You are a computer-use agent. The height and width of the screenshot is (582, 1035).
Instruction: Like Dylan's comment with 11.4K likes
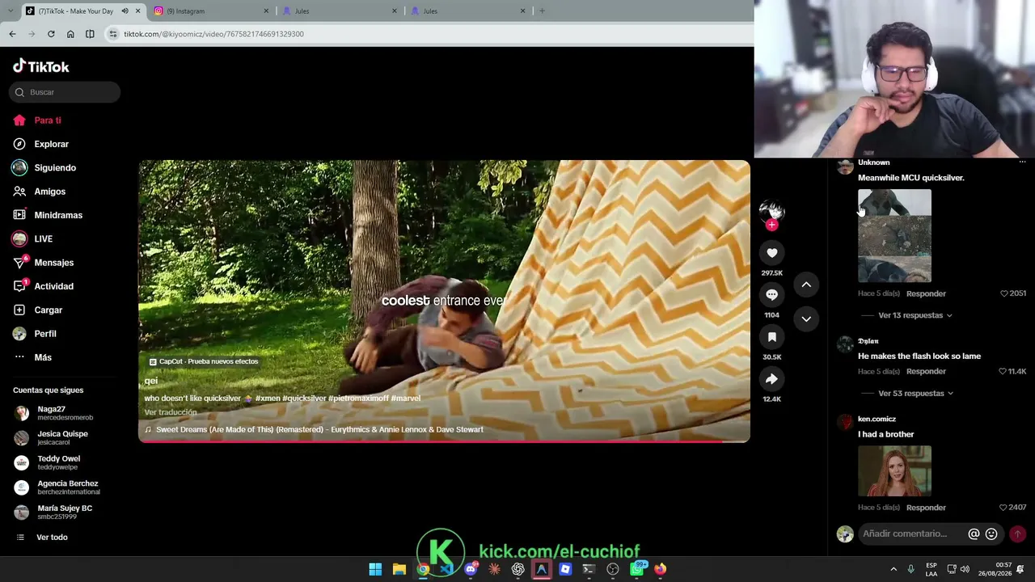(1003, 372)
